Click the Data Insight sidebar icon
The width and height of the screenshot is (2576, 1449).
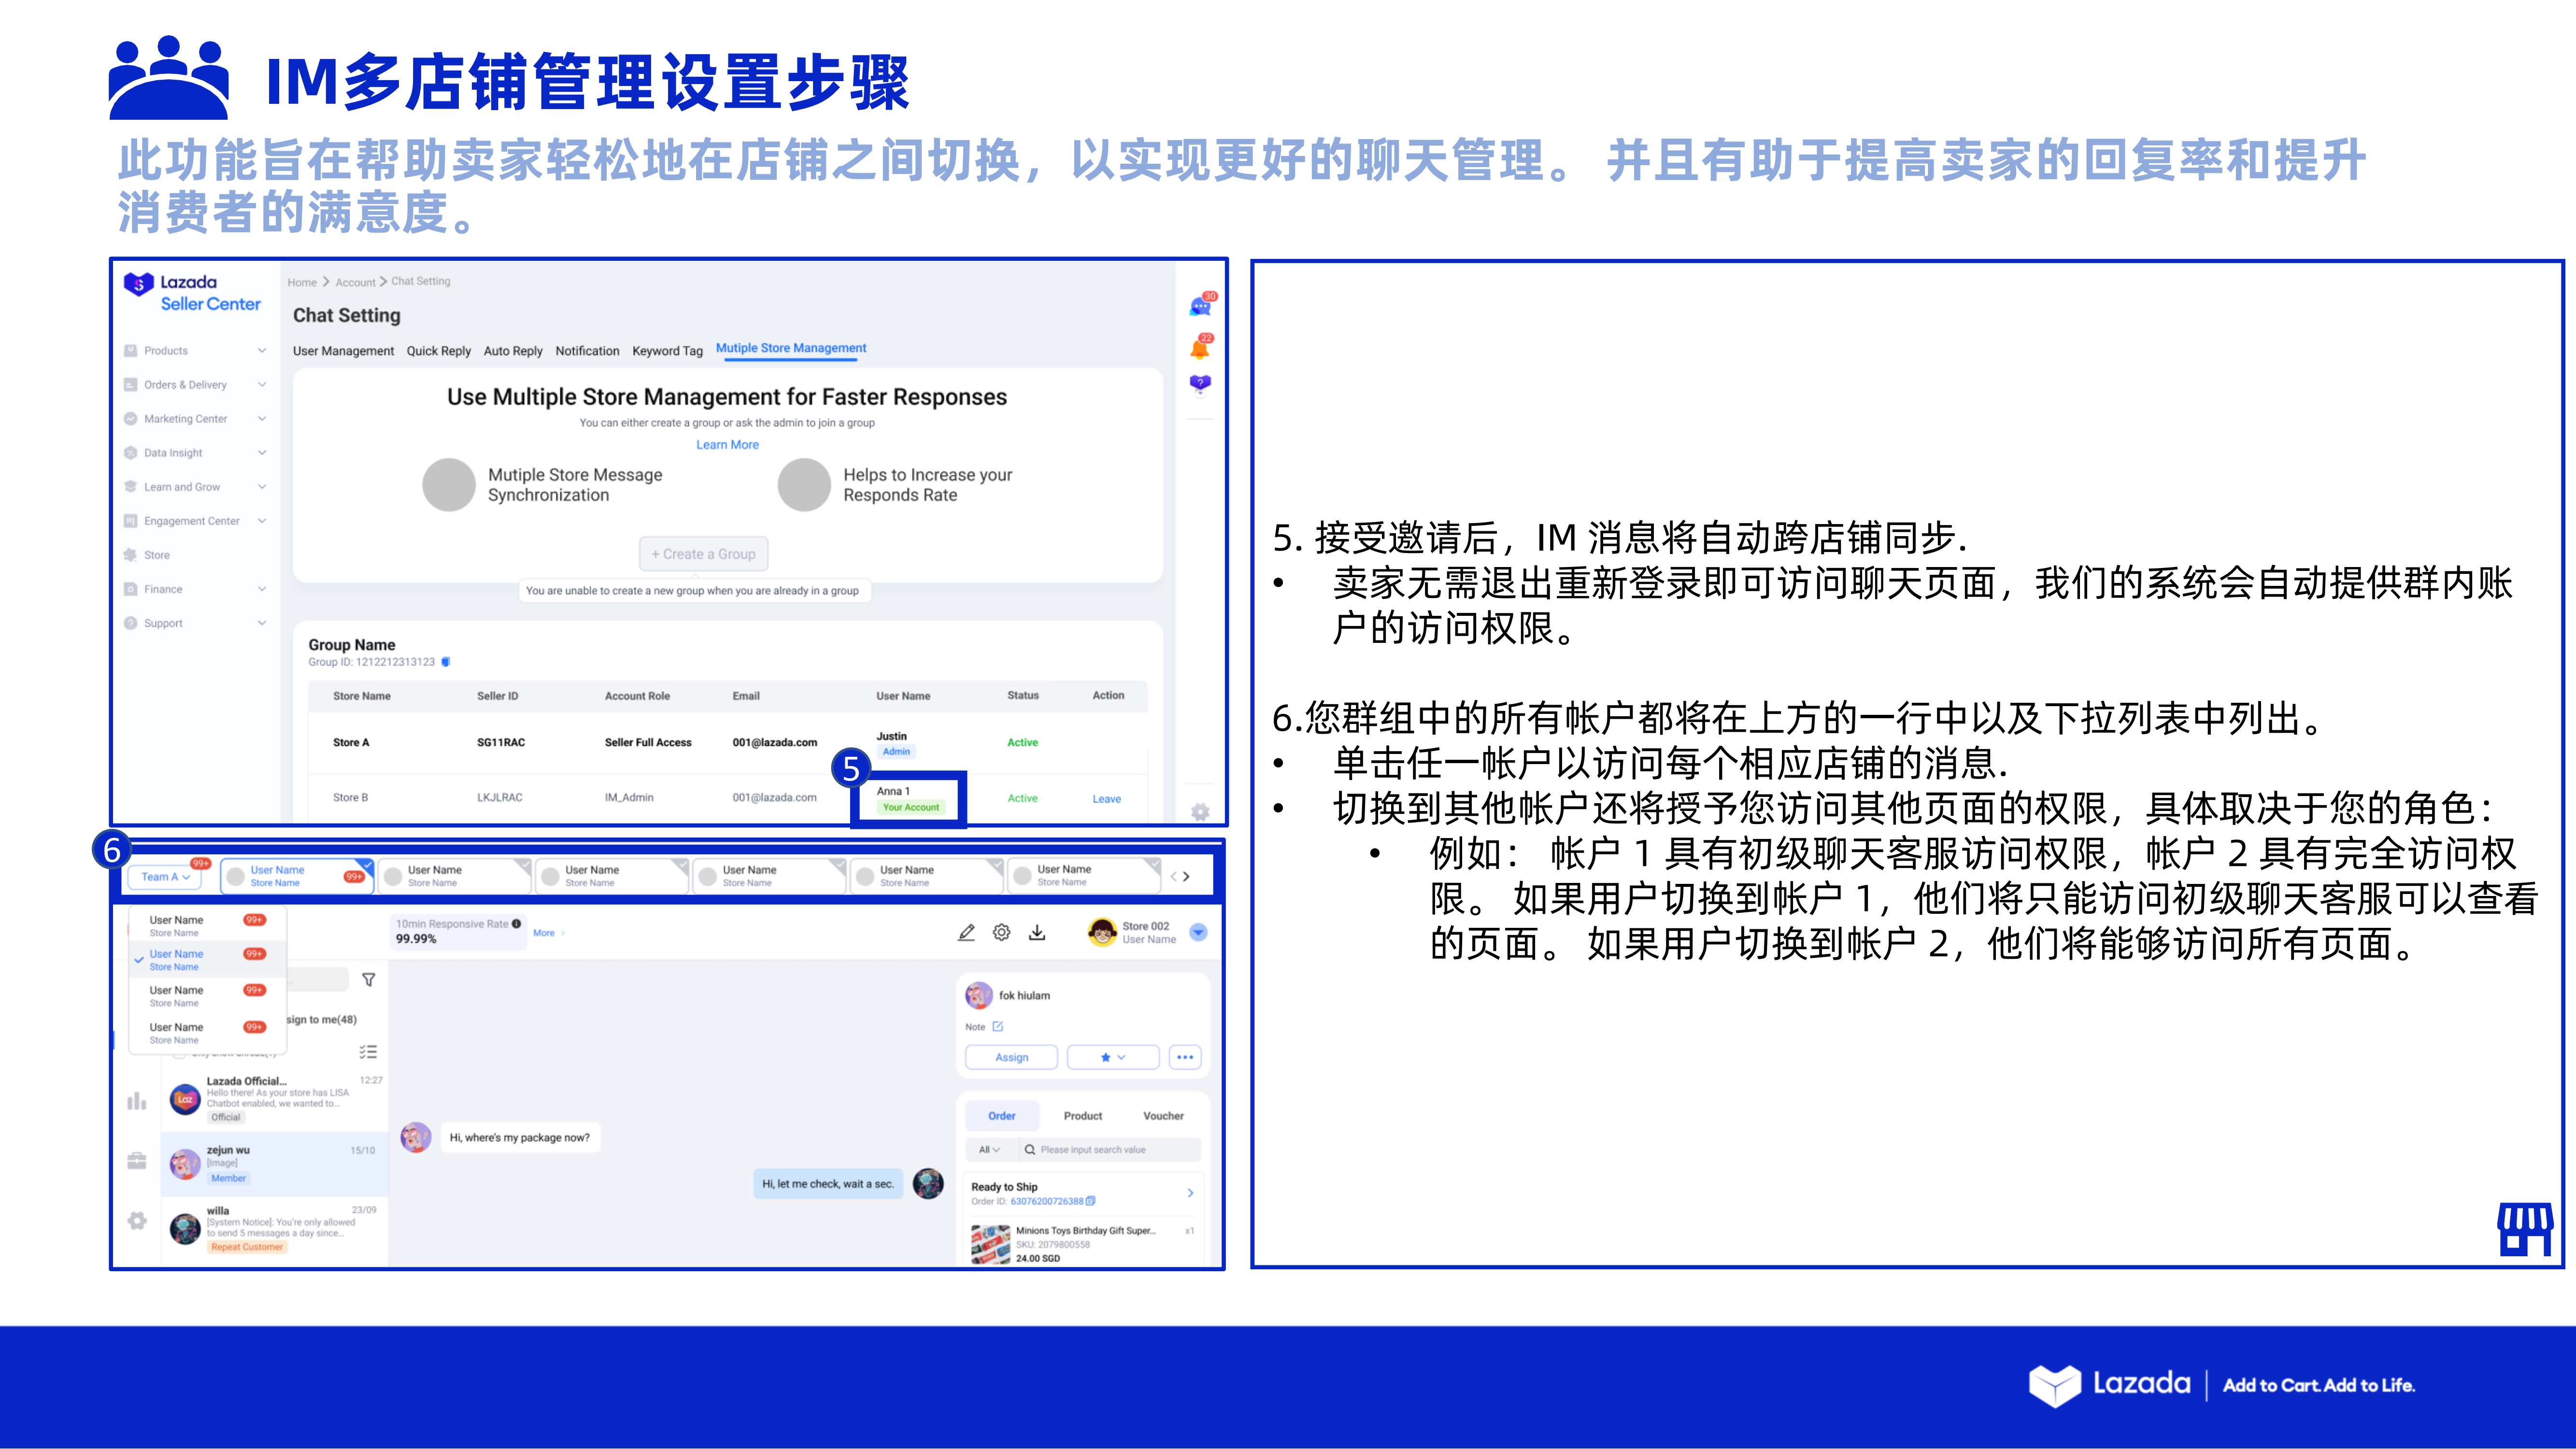(131, 453)
